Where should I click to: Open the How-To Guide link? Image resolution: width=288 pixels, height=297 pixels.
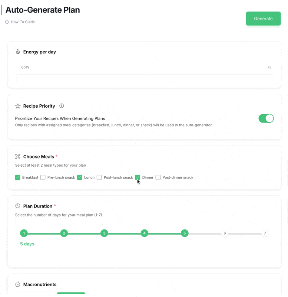23,22
